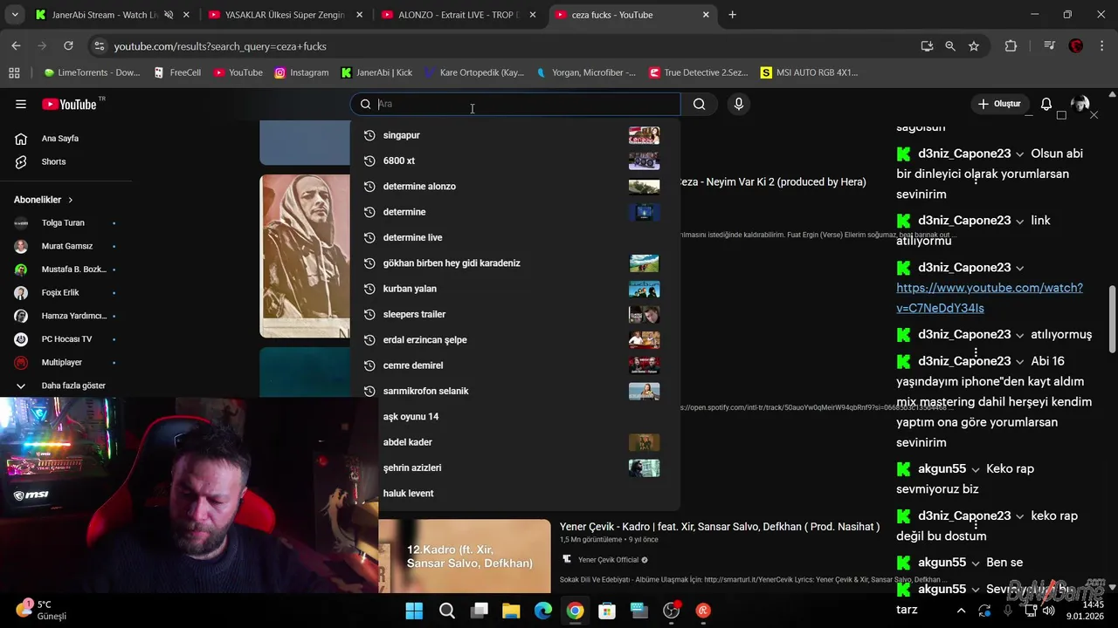Viewport: 1118px width, 628px height.
Task: Open the youtube.com/watch link in chat
Action: point(990,297)
